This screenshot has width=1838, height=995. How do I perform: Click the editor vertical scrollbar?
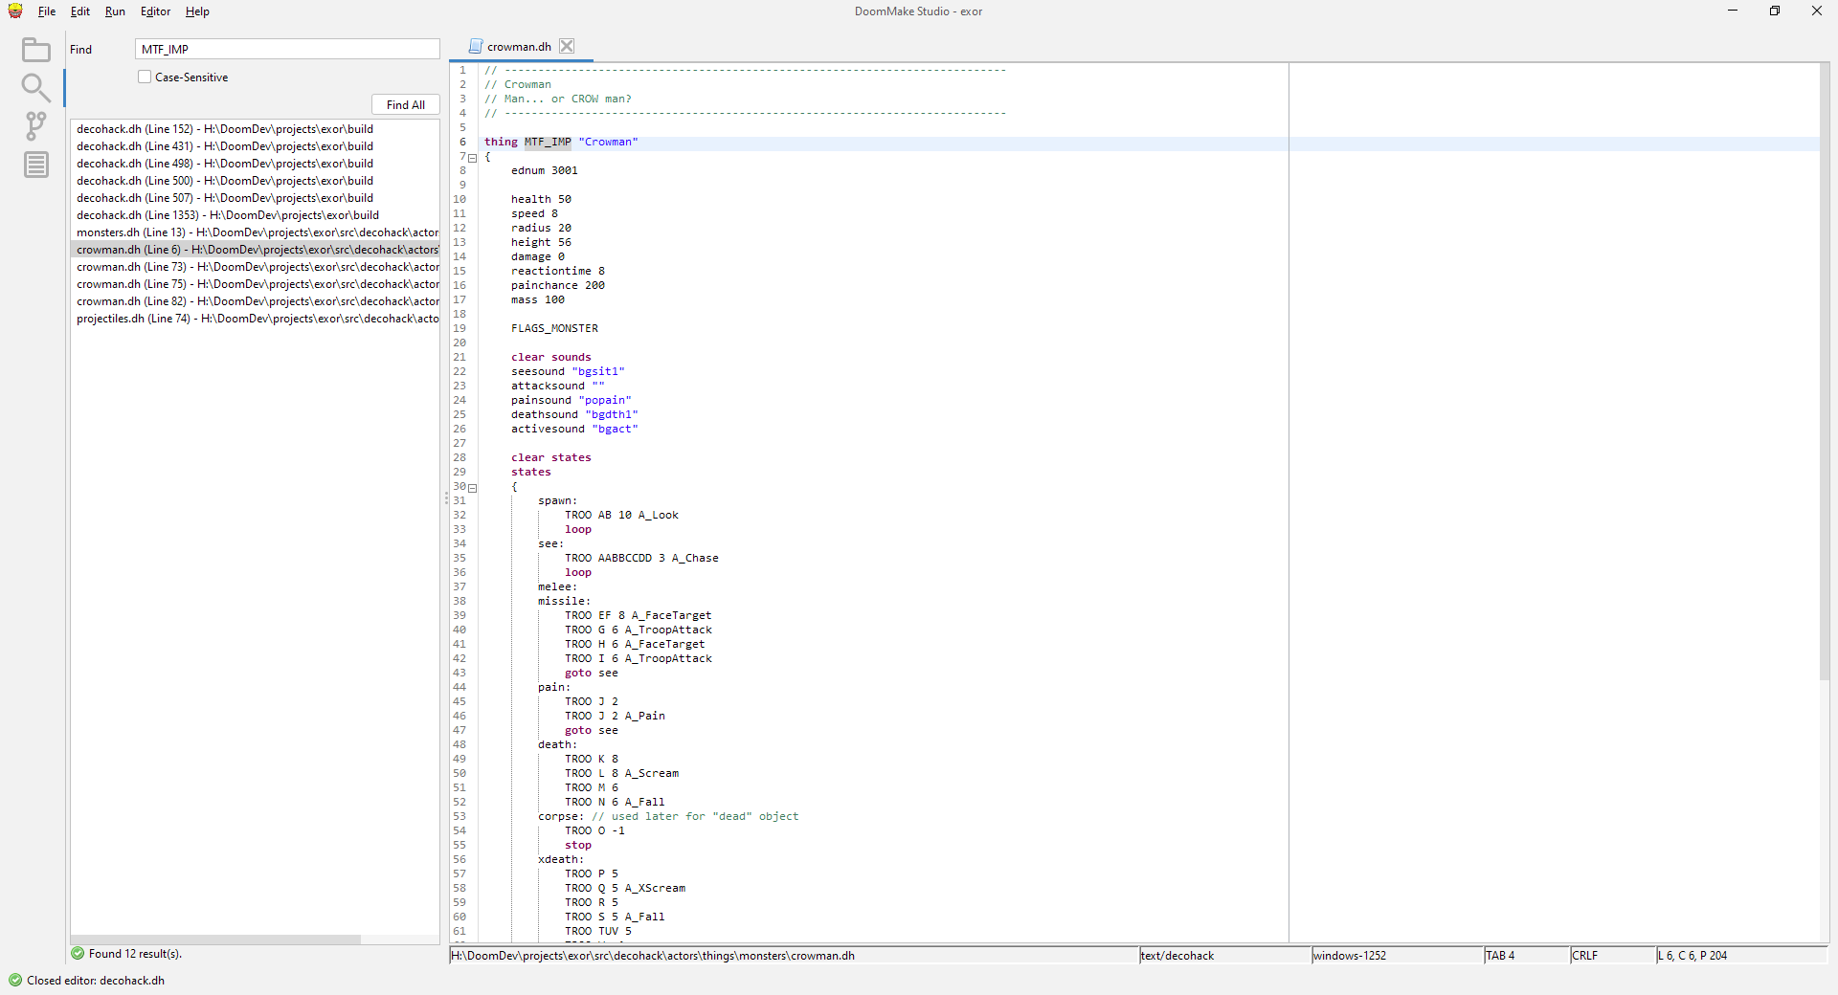(1824, 373)
